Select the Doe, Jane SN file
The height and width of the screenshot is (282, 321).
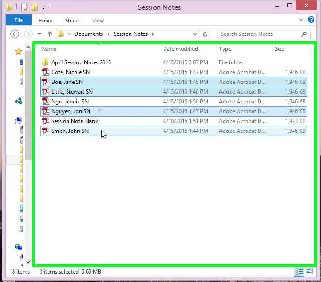tap(174, 82)
